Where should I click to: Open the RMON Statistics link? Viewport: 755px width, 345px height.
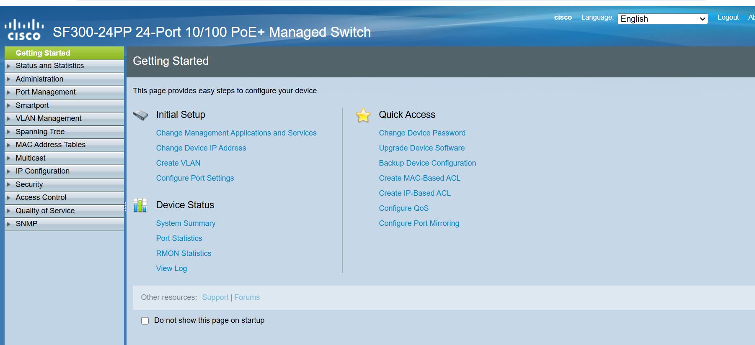point(184,253)
